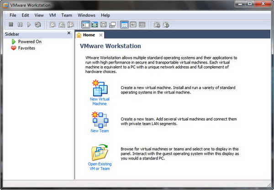274x190 pixels.
Task: Click the Capture Movie toolbar icon
Action: tap(157, 25)
